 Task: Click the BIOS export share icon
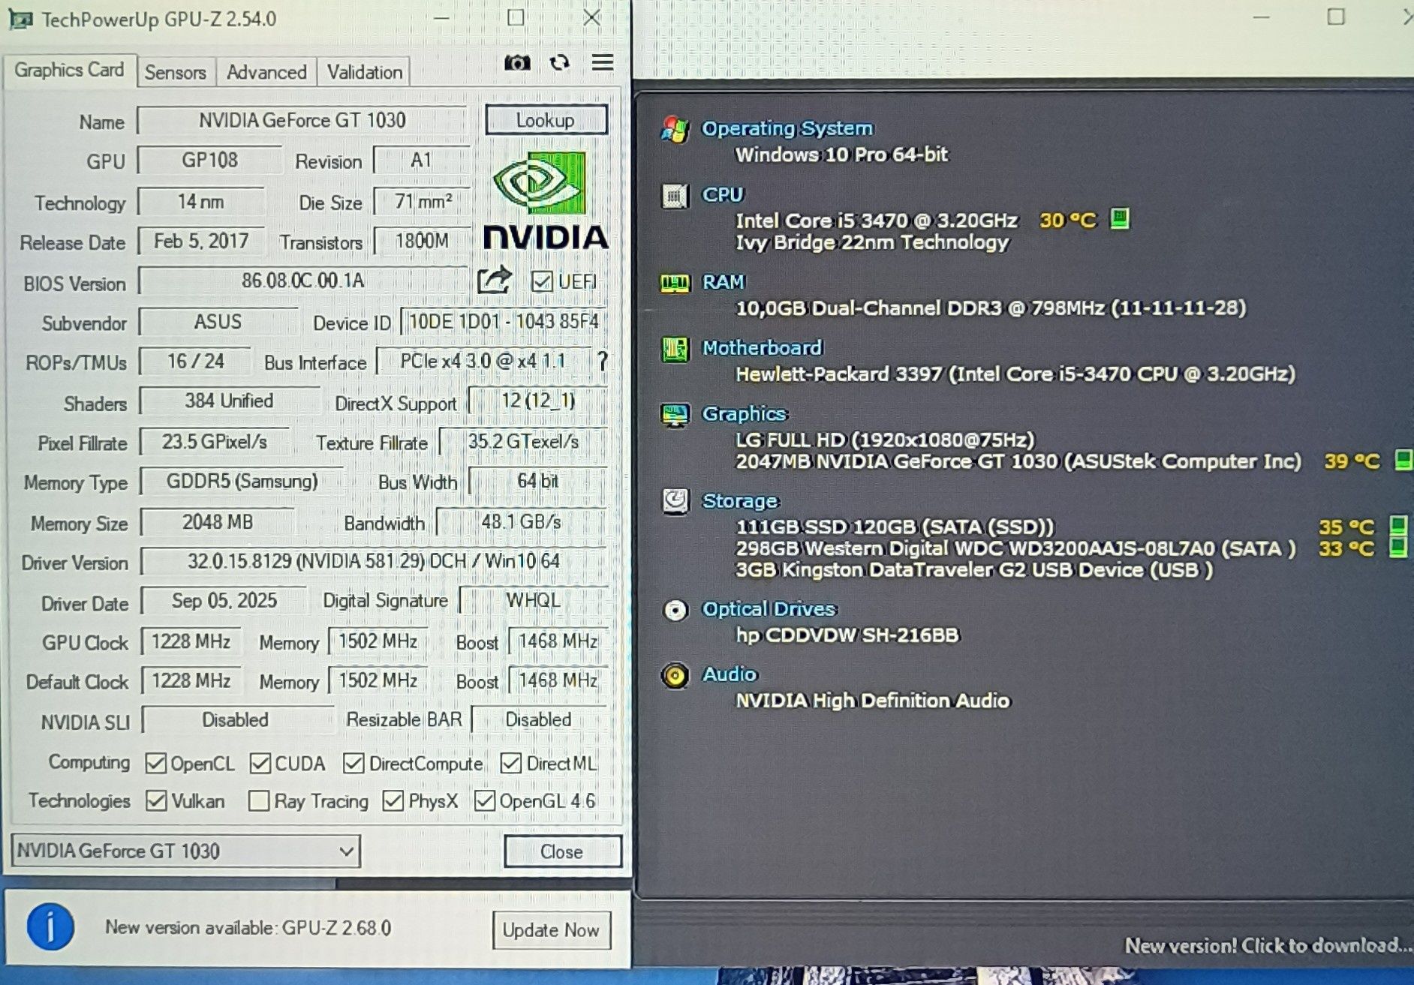pos(494,281)
